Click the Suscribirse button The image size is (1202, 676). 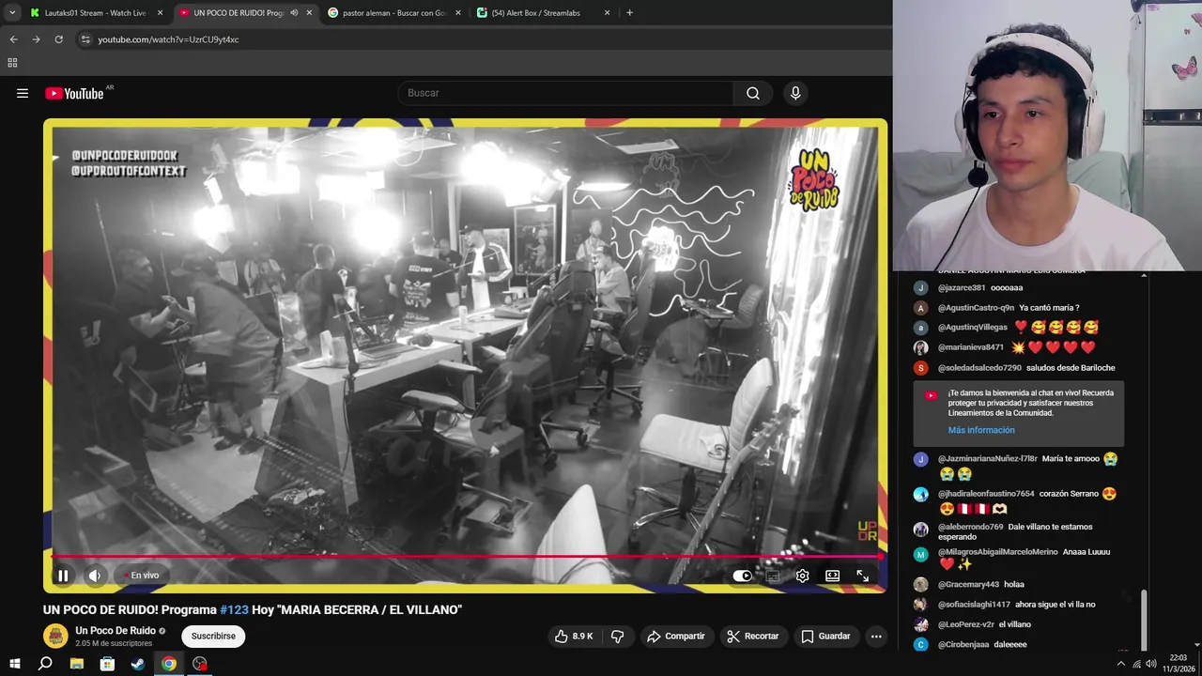[213, 636]
